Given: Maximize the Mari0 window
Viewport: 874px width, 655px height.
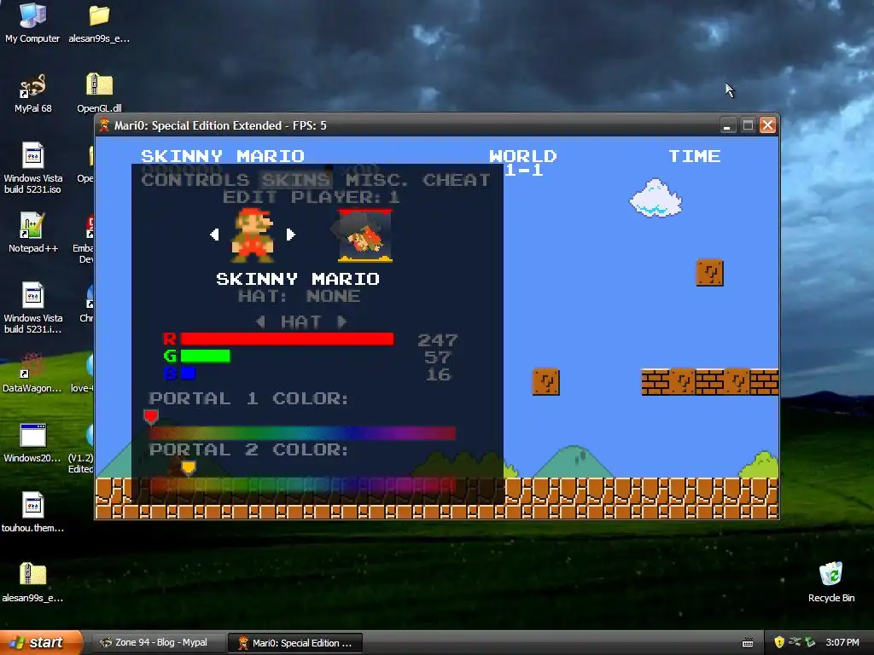Looking at the screenshot, I should point(748,125).
